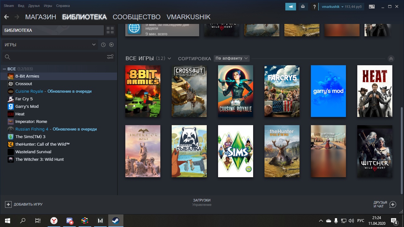Viewport: 404px width, 227px height.
Task: Open the Игры menu
Action: 48,6
